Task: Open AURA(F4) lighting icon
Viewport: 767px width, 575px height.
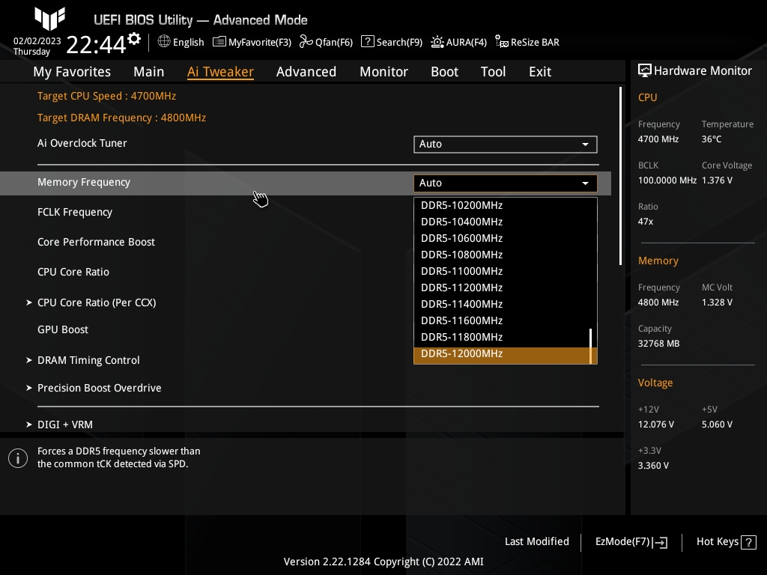Action: [437, 42]
